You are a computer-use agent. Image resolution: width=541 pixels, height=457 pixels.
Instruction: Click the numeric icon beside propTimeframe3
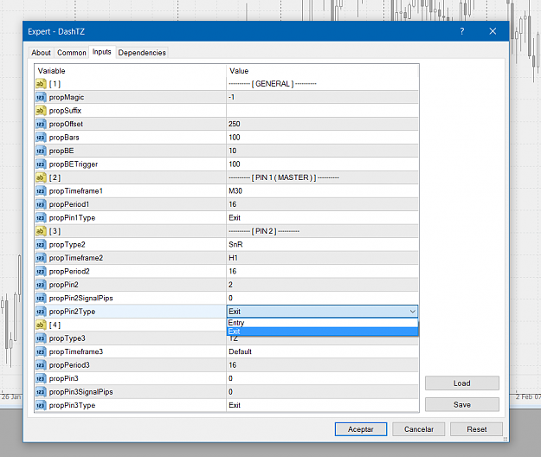[x=41, y=351]
